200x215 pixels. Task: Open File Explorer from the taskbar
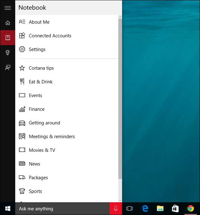coord(160,208)
